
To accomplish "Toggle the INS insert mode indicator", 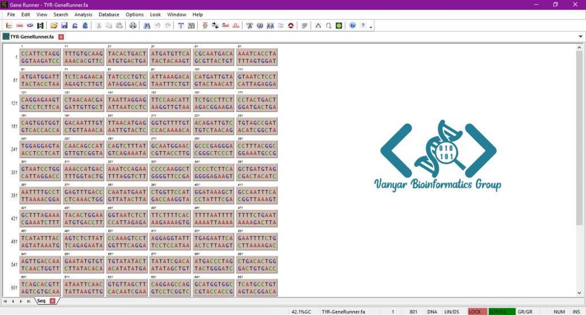I will [576, 312].
